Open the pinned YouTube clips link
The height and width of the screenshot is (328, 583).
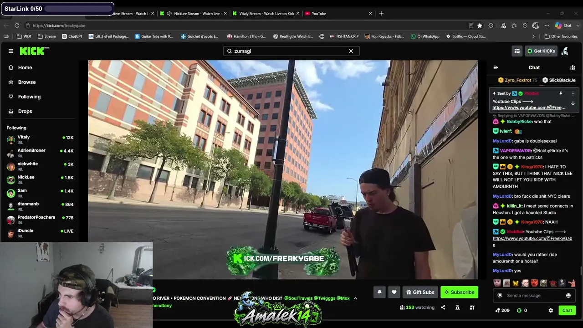click(x=529, y=108)
